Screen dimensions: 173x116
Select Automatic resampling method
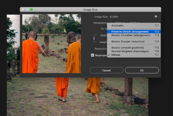pos(117,25)
